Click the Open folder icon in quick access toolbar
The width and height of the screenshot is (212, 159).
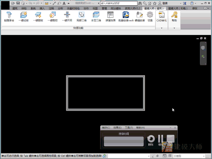[13, 3]
